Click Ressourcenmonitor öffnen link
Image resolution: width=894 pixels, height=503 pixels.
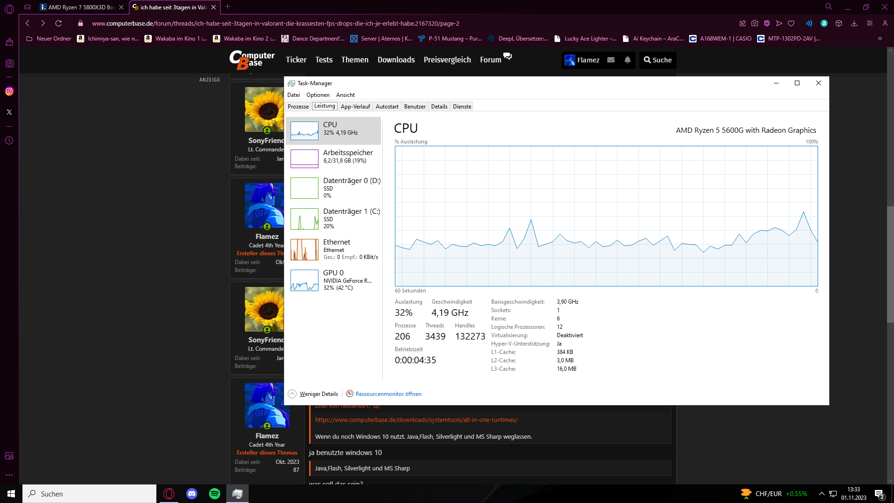coord(388,394)
